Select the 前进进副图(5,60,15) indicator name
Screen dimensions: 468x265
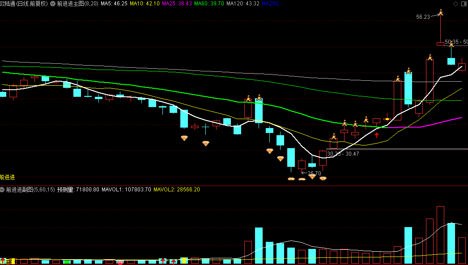[30, 189]
